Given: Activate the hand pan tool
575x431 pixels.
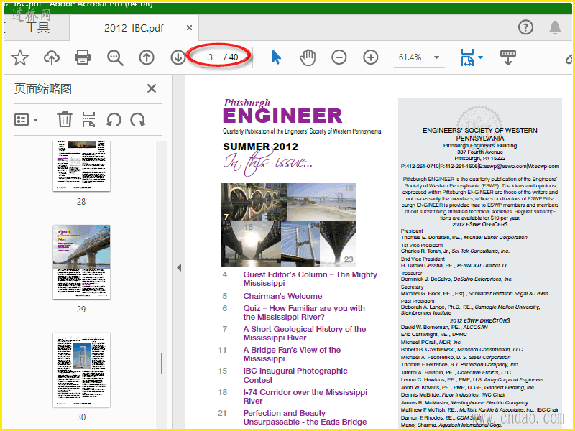Looking at the screenshot, I should [x=308, y=57].
